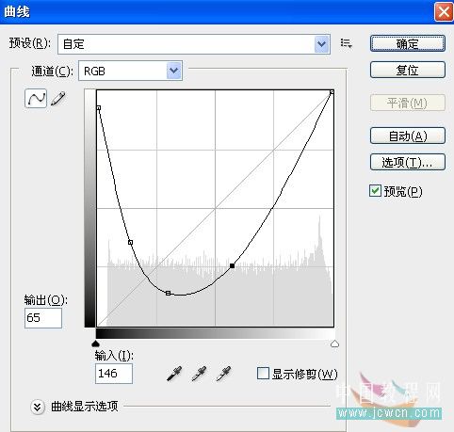This screenshot has width=454, height=432.
Task: Click the 复位 reset button
Action: (408, 70)
